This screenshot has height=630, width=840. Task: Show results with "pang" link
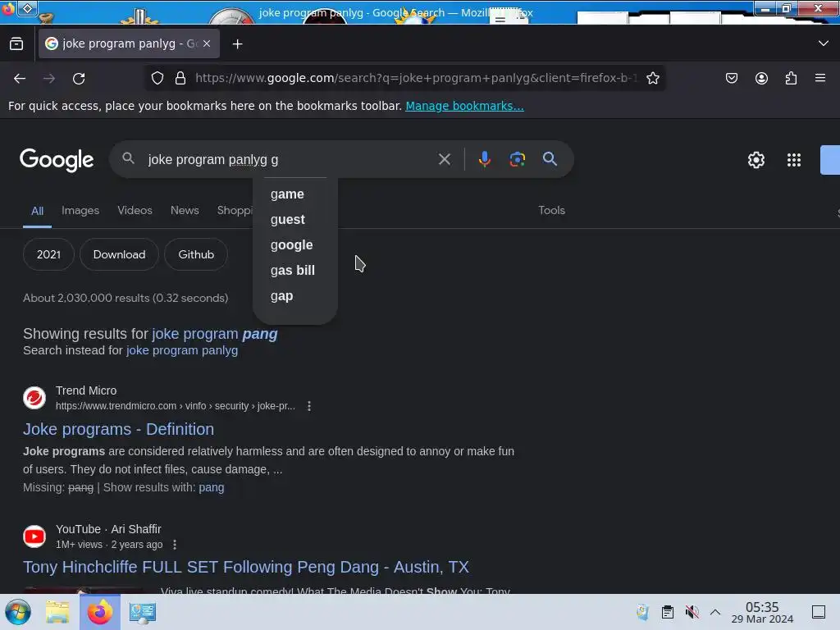coord(212,487)
